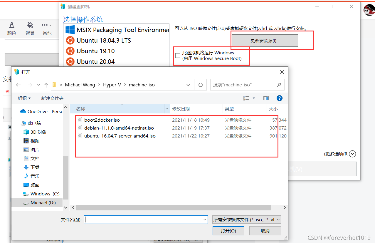Screen dimensions: 375x243
Task: Select 此电脑 in the navigation pane
Action: coord(31,123)
